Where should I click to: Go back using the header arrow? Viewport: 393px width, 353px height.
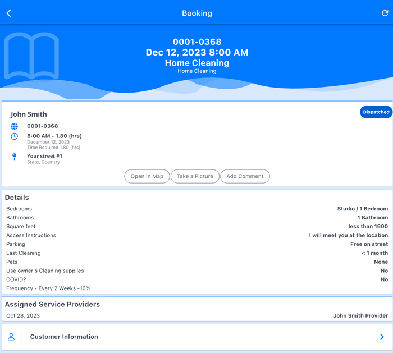pos(9,13)
